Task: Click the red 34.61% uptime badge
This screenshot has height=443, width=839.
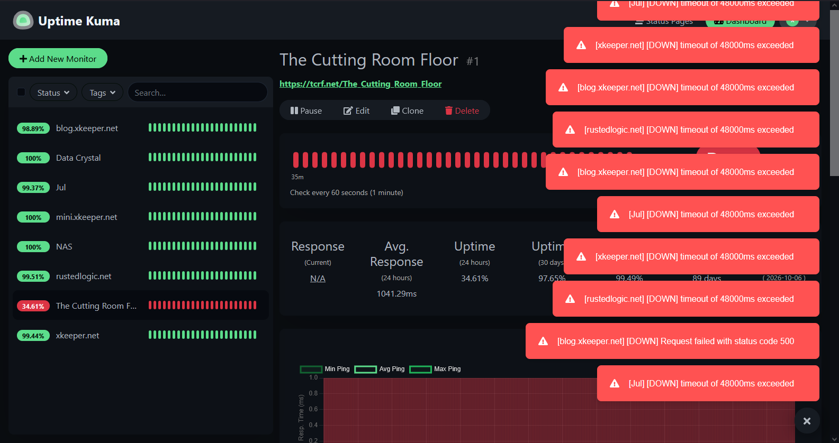Action: point(33,306)
